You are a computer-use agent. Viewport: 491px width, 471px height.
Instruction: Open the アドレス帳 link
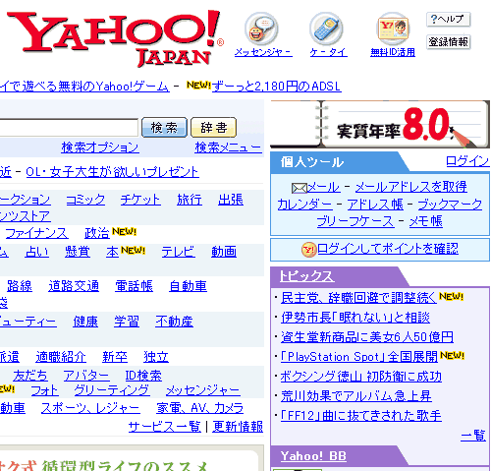pyautogui.click(x=375, y=205)
